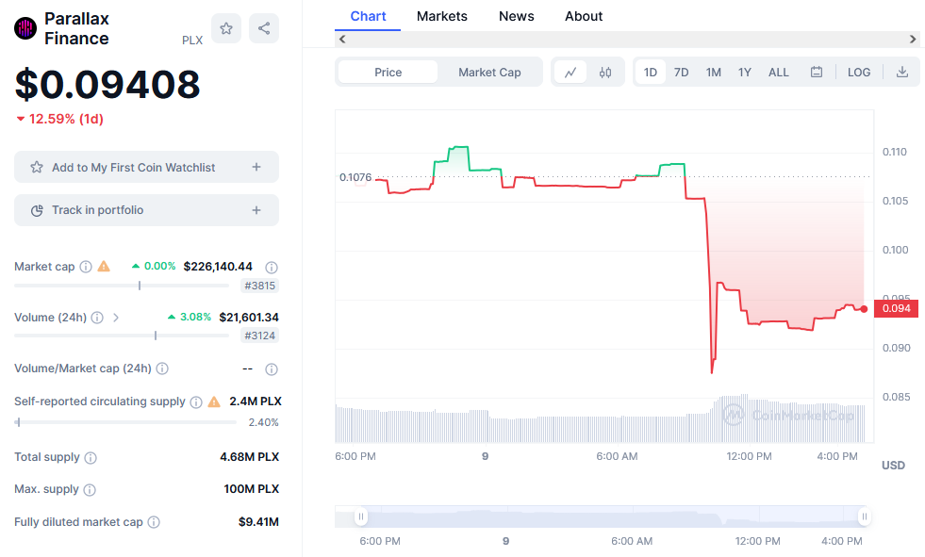
Task: Click the 4.68M PLX total supply value
Action: click(250, 457)
